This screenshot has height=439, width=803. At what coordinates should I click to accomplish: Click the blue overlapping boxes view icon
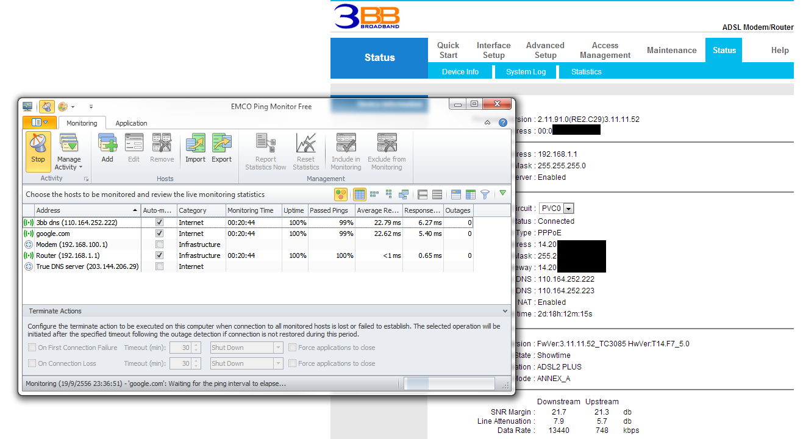pyautogui.click(x=404, y=195)
